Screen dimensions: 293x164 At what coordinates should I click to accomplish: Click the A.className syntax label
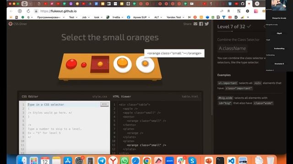(x=232, y=48)
